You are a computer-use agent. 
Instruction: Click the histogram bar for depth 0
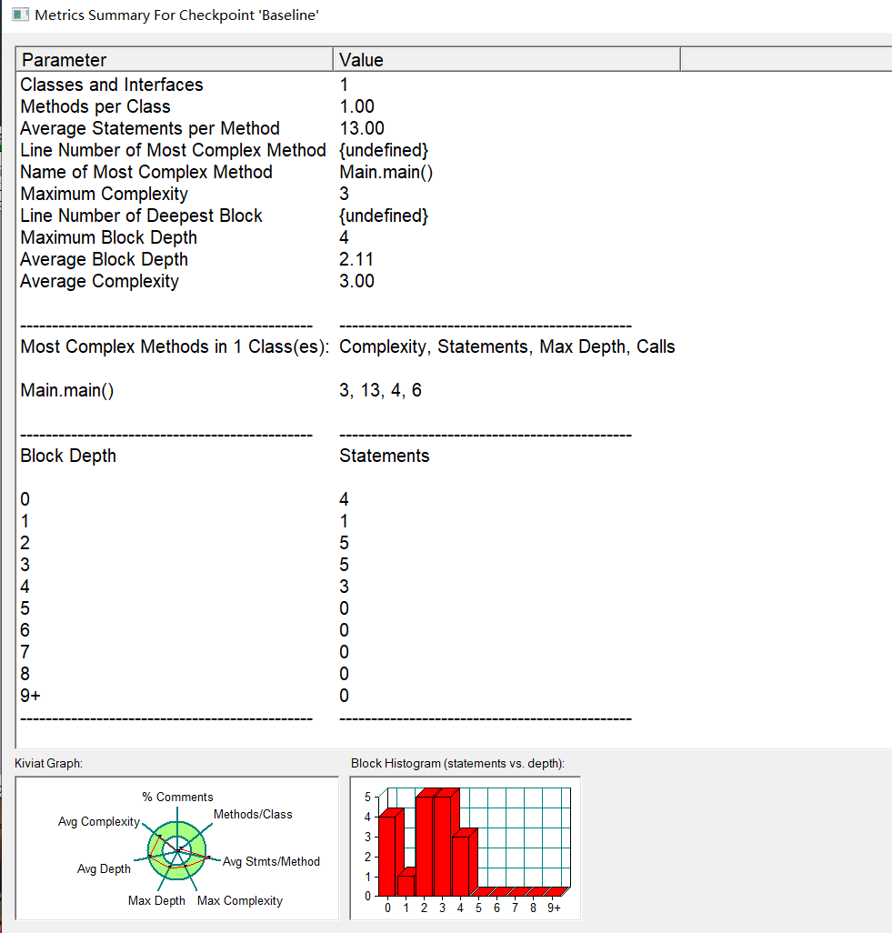click(389, 855)
